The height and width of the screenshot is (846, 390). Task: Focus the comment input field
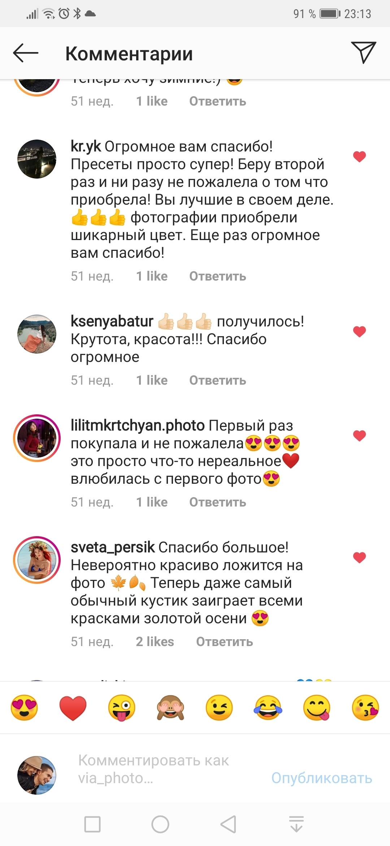tap(170, 769)
